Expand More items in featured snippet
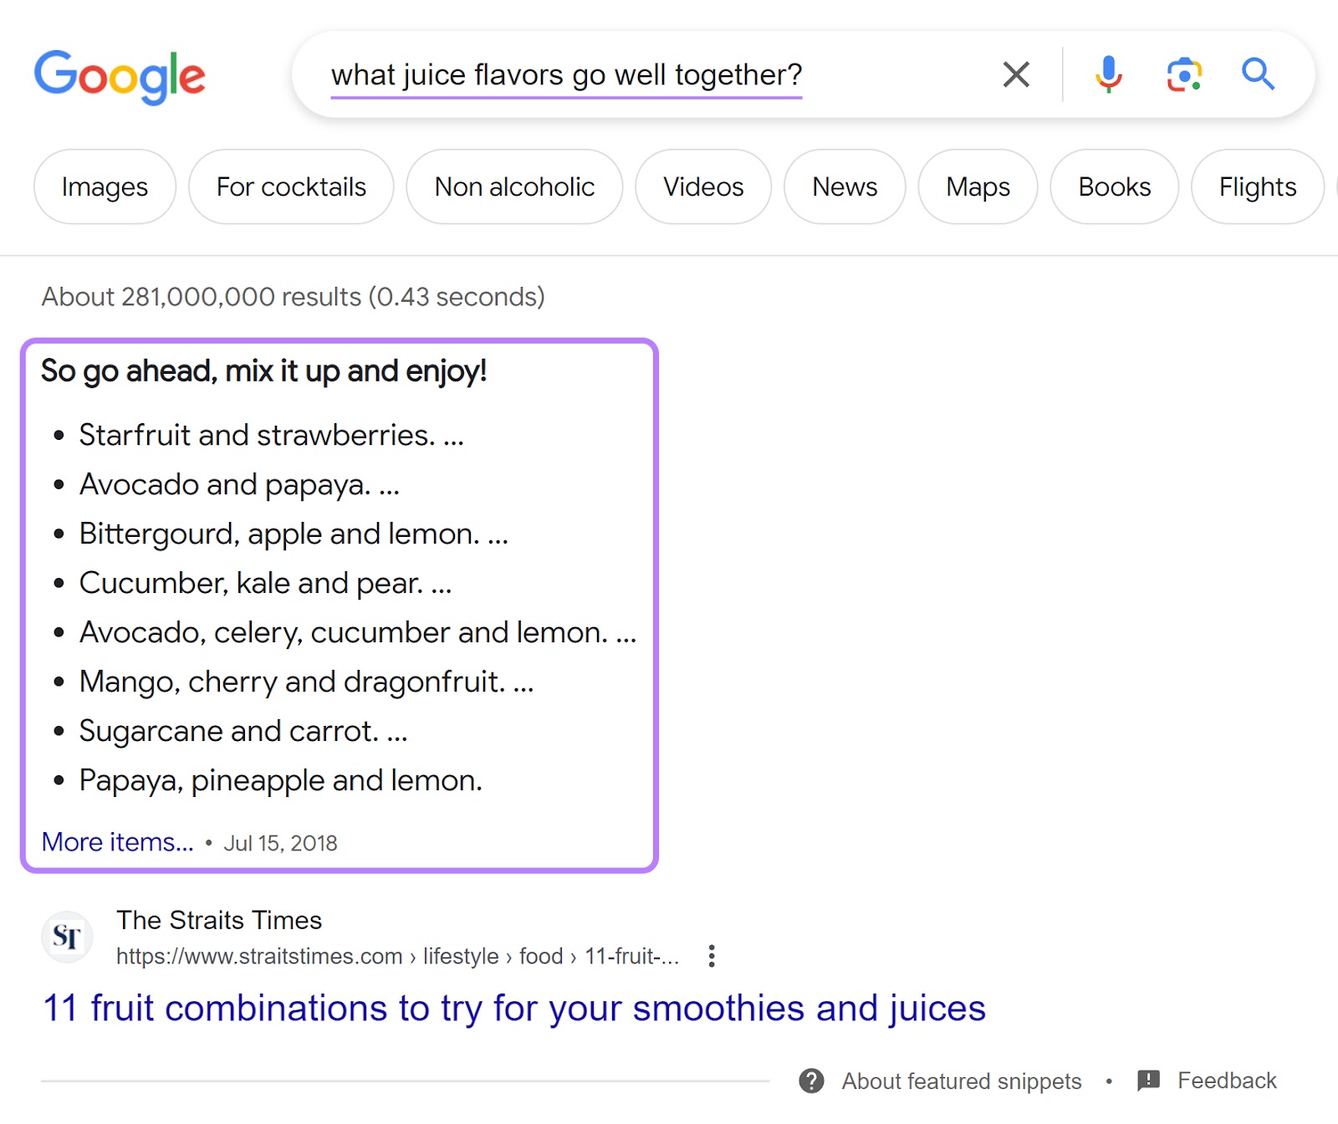This screenshot has width=1338, height=1124. pos(117,842)
